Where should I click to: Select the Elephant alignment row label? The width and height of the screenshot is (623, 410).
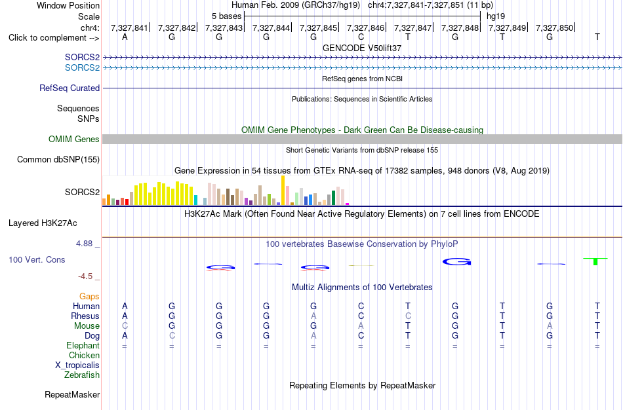(83, 345)
